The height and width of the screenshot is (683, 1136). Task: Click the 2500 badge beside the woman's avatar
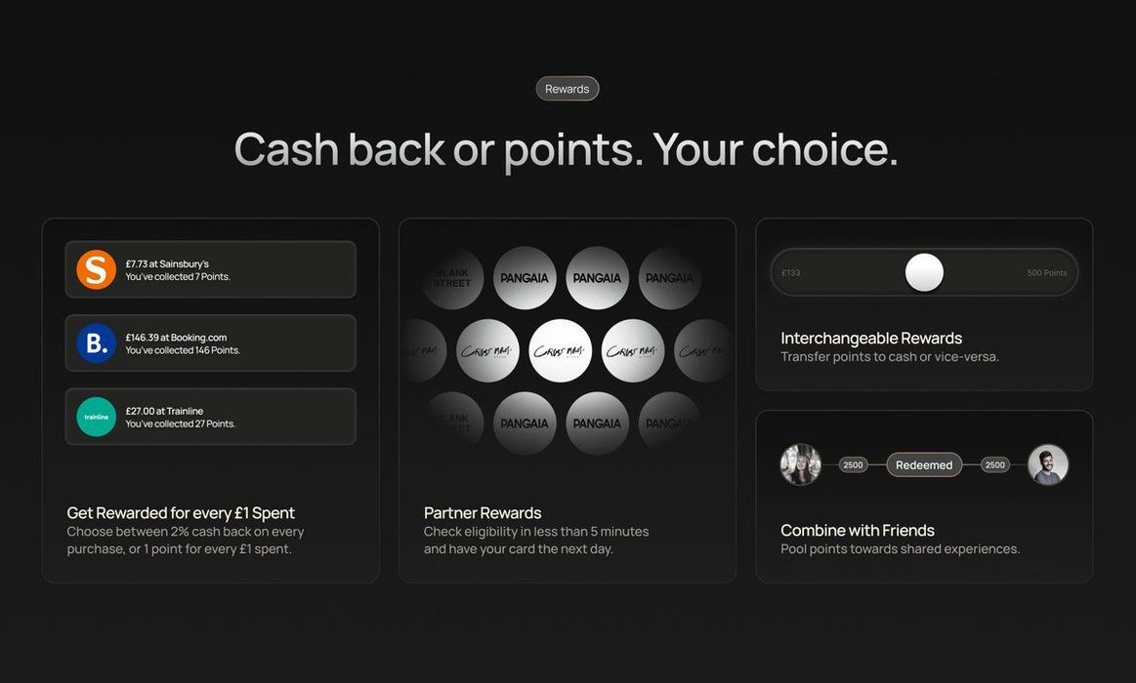[853, 464]
